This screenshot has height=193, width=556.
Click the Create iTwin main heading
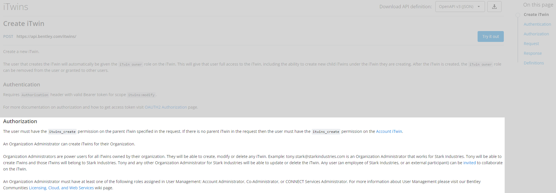tap(24, 24)
